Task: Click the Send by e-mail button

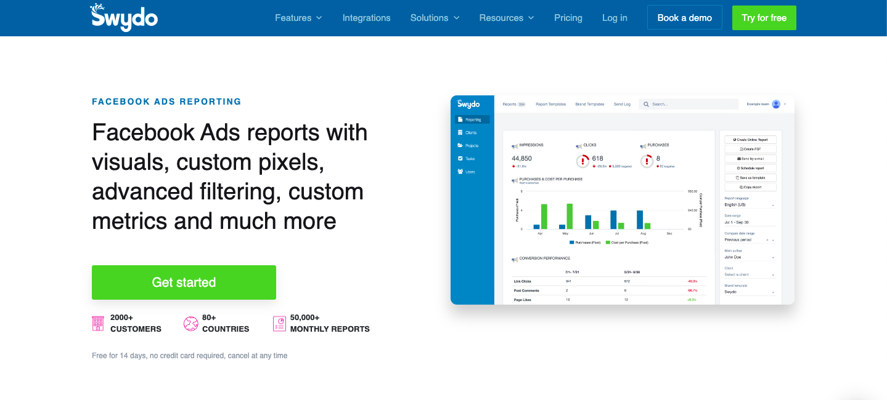Action: tap(750, 159)
